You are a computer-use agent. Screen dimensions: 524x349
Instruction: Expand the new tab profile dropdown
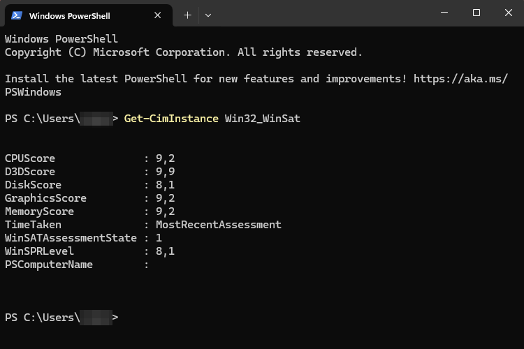click(x=208, y=15)
